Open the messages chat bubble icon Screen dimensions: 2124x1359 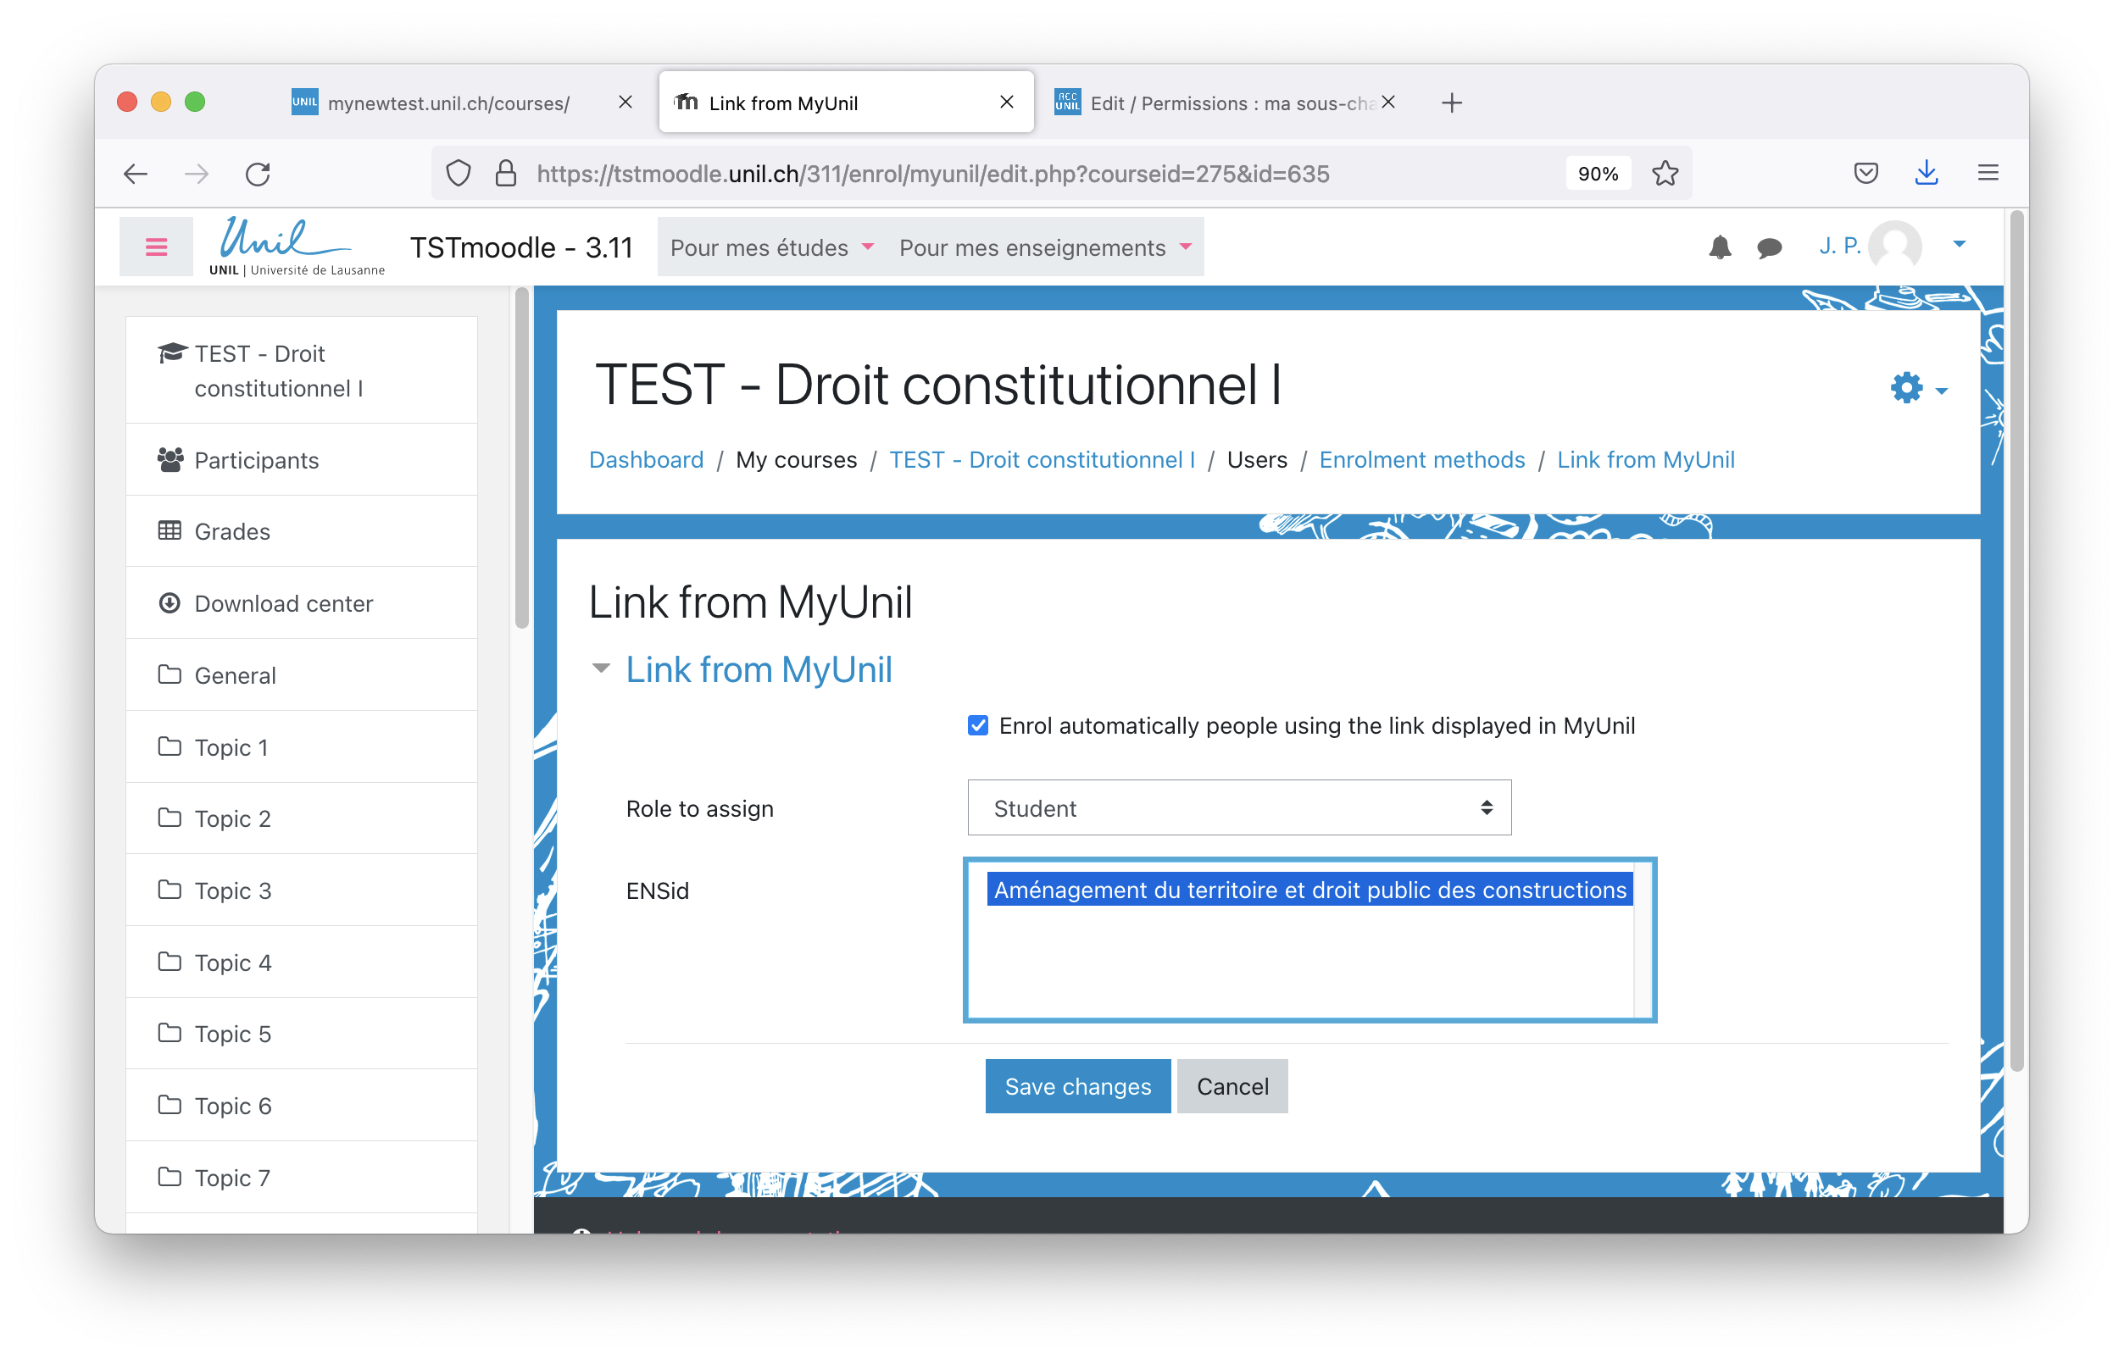(x=1768, y=248)
